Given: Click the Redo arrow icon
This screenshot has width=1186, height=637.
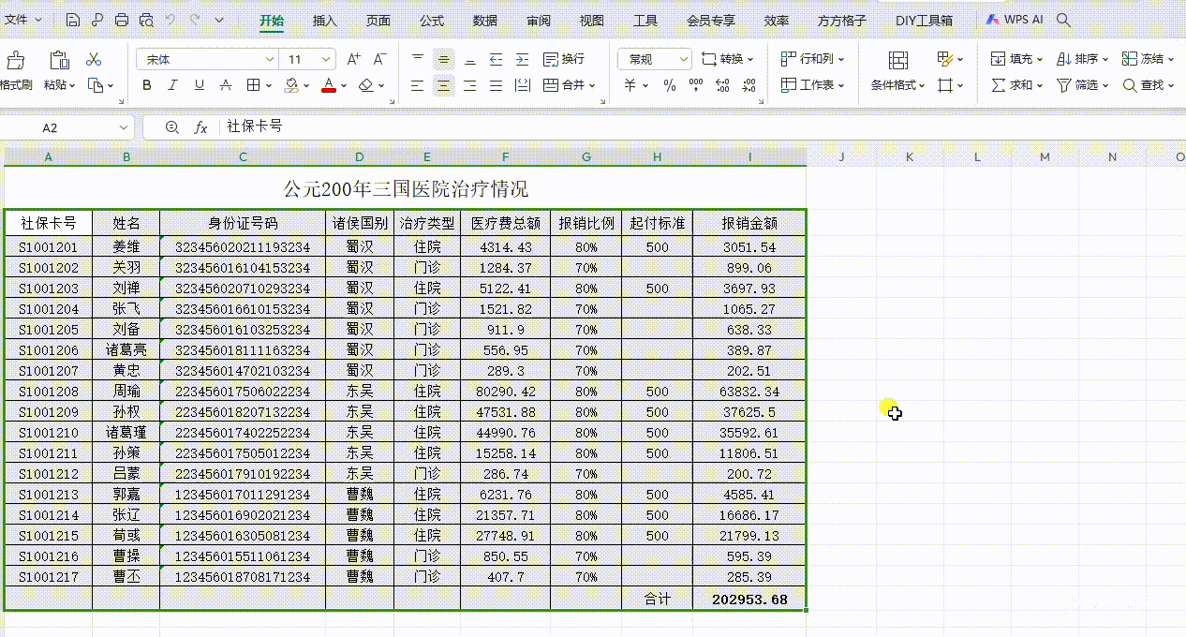Looking at the screenshot, I should 195,20.
